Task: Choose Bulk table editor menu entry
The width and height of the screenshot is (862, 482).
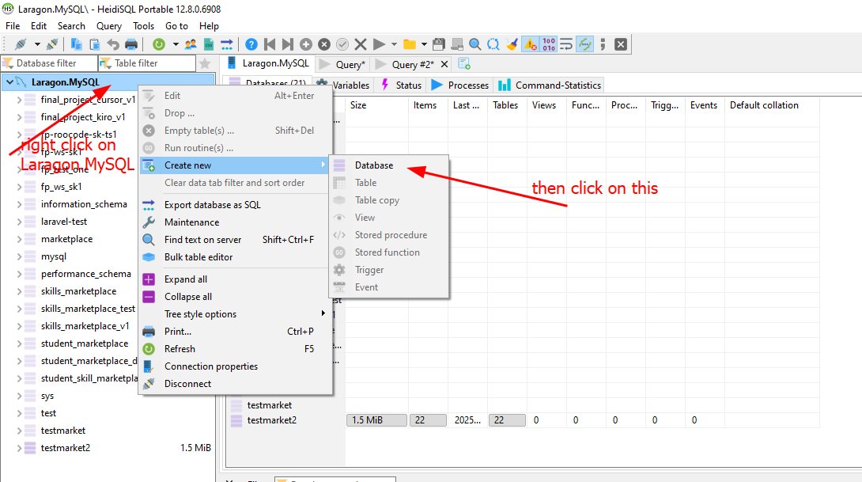Action: point(236,257)
